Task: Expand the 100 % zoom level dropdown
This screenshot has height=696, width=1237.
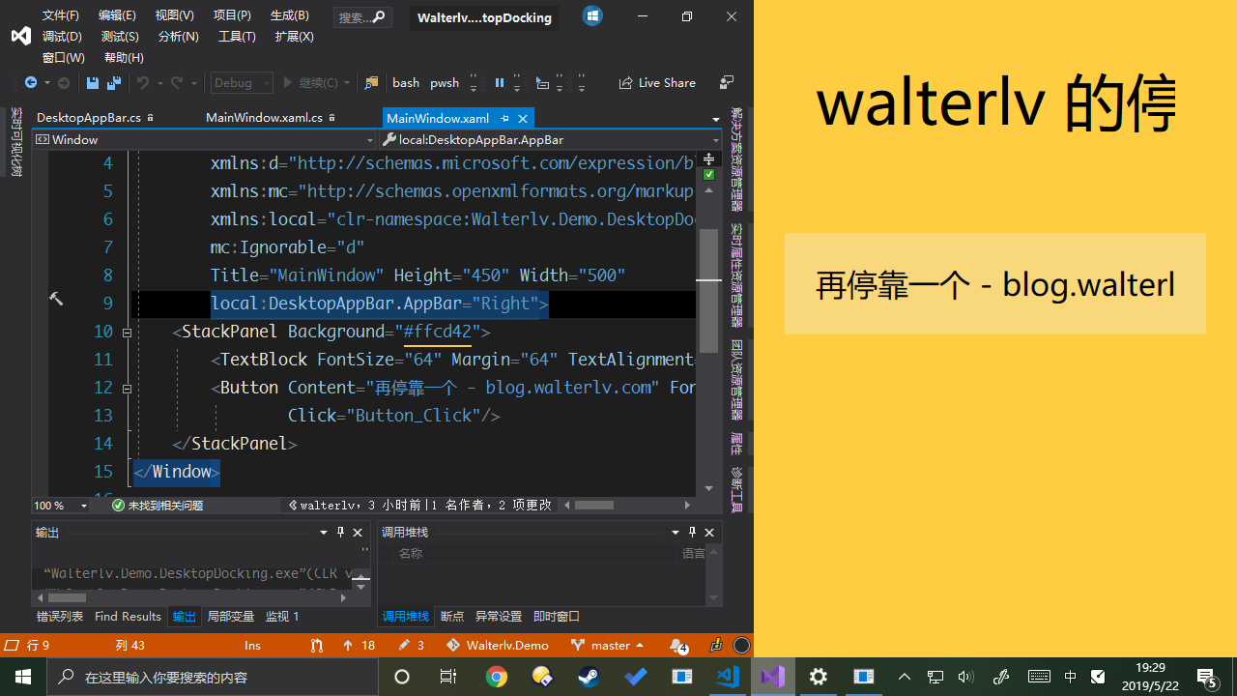Action: (x=84, y=506)
